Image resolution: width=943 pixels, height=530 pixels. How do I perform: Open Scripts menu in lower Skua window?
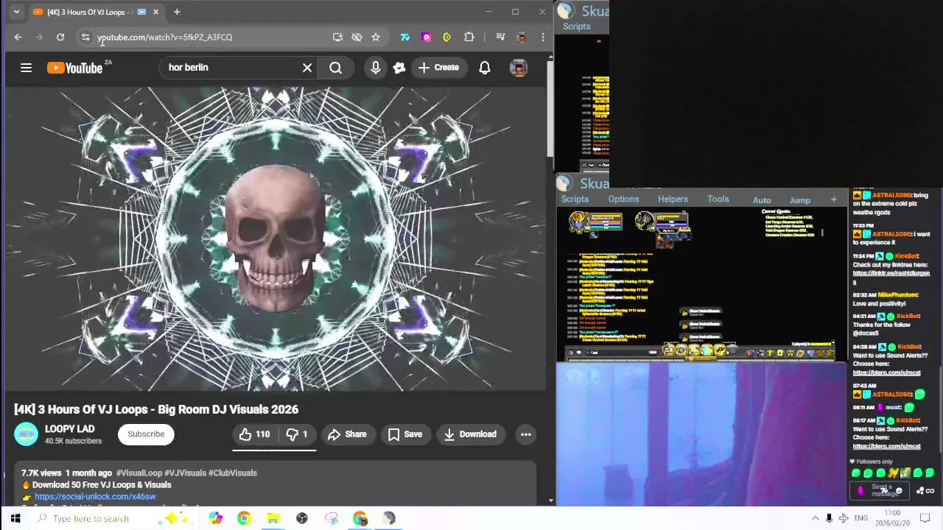(x=575, y=199)
